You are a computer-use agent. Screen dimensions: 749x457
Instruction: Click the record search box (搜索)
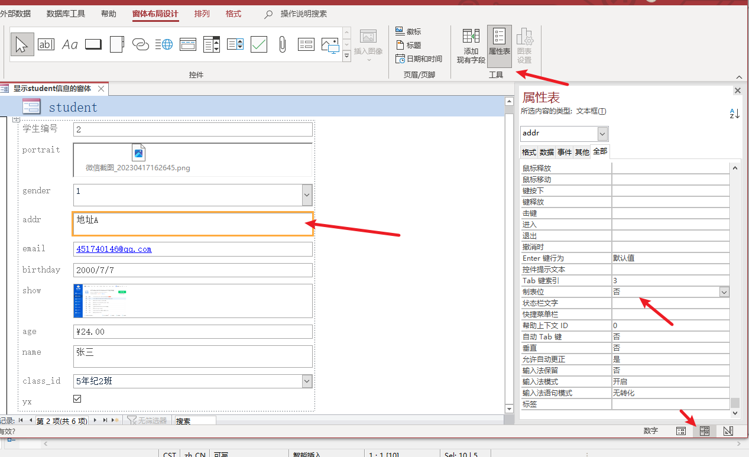pyautogui.click(x=195, y=421)
